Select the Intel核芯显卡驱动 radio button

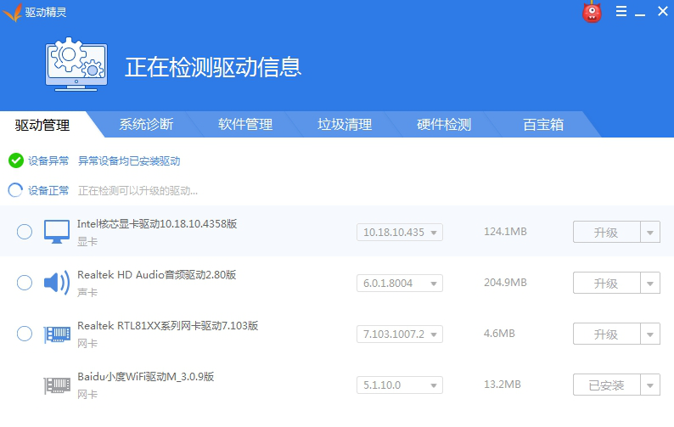coord(25,232)
